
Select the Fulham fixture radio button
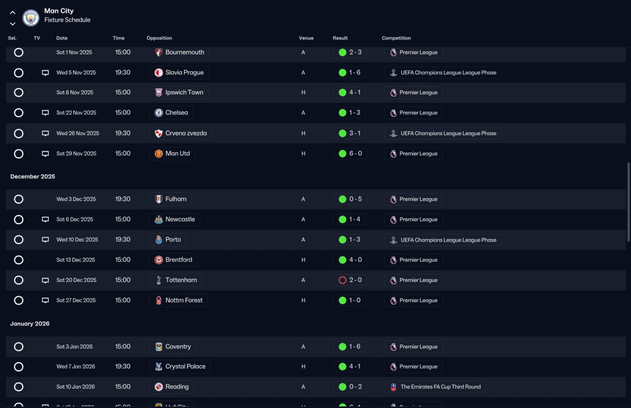click(19, 199)
